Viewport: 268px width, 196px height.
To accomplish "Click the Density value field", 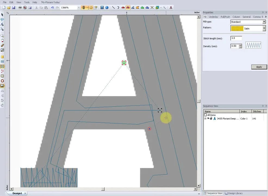I will [235, 46].
